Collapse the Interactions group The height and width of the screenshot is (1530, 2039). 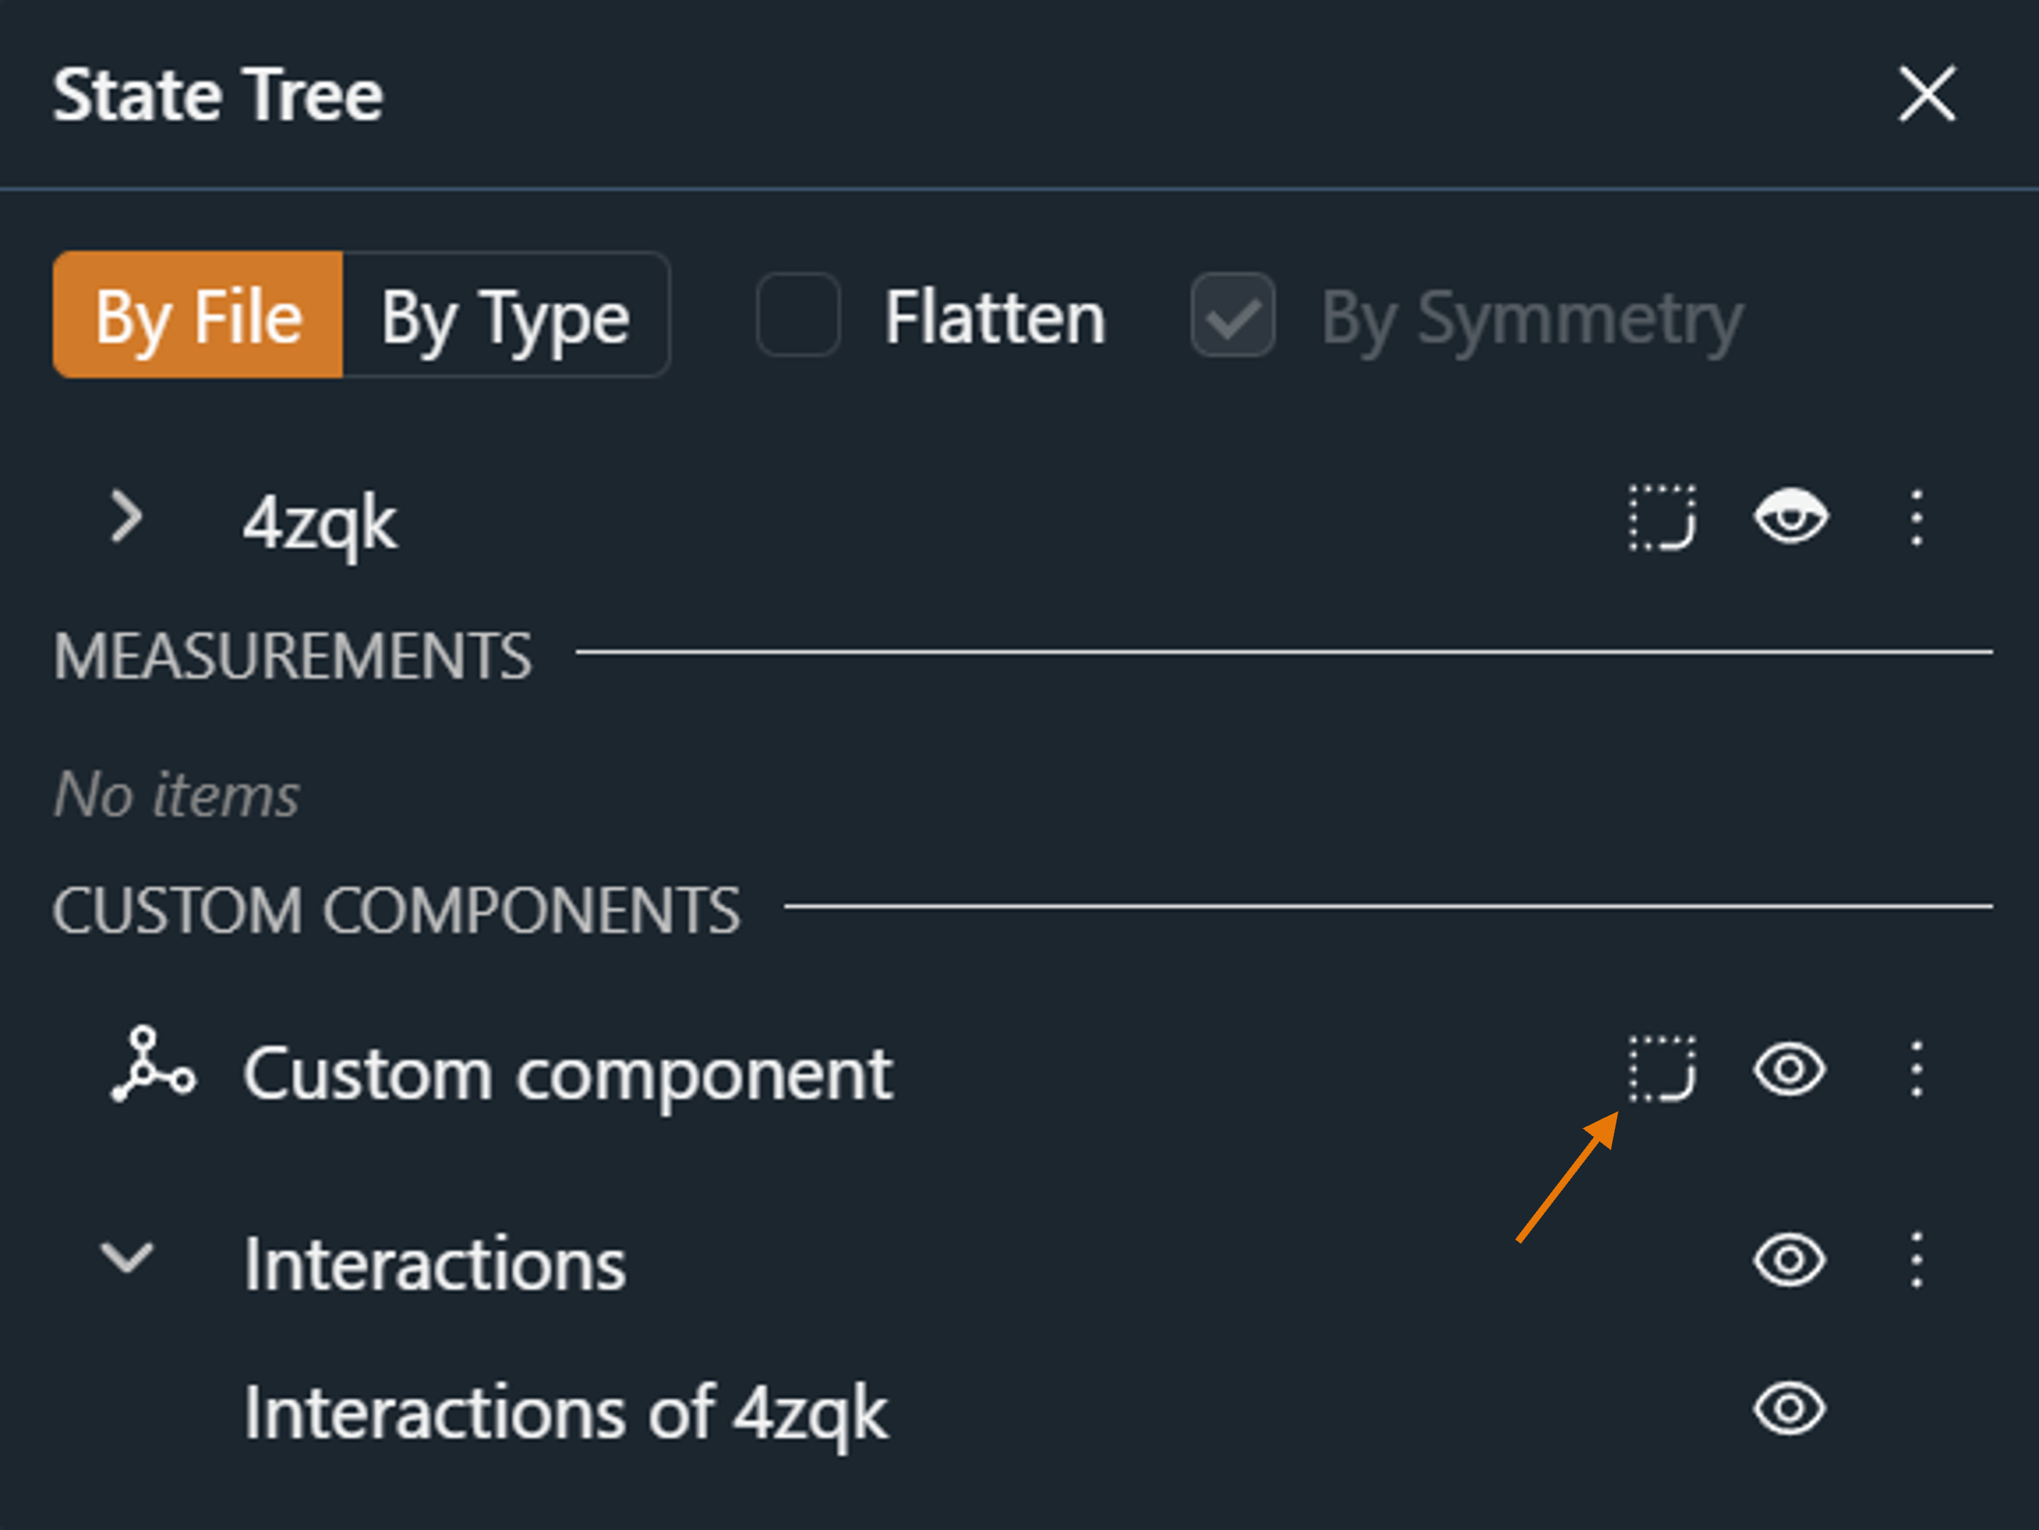126,1258
